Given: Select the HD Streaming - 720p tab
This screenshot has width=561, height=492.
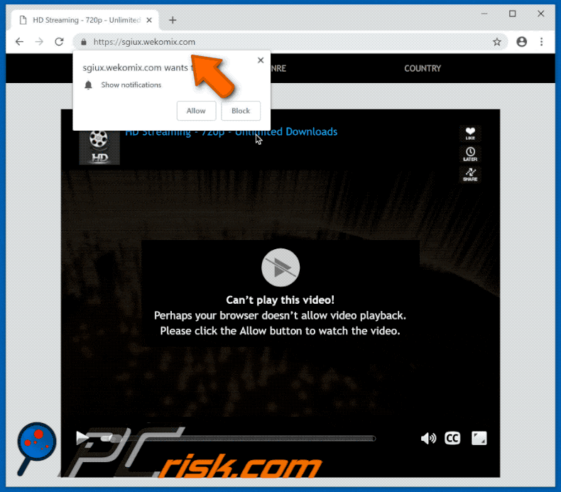Looking at the screenshot, I should pos(85,20).
